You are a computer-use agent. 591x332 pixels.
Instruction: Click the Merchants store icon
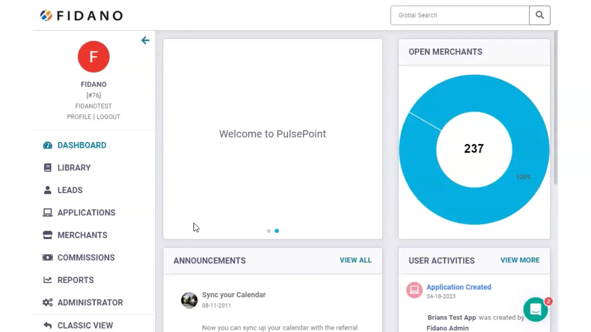pos(48,235)
